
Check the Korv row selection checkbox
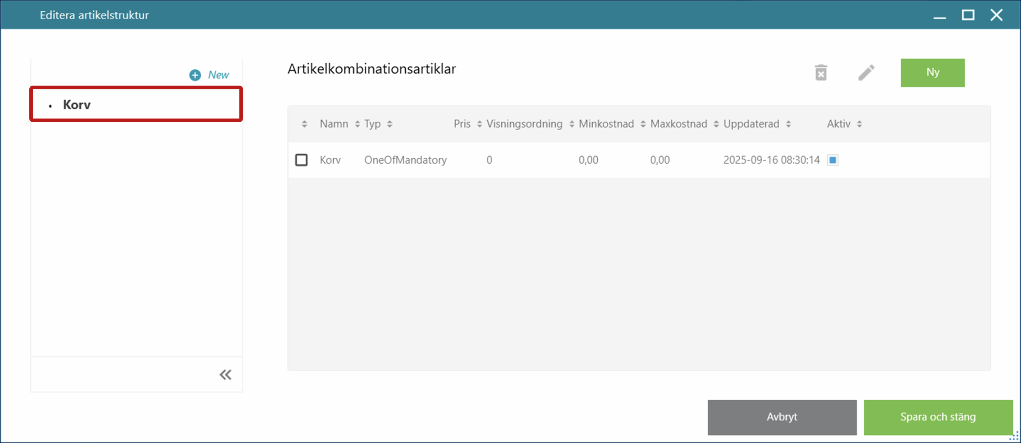coord(302,160)
